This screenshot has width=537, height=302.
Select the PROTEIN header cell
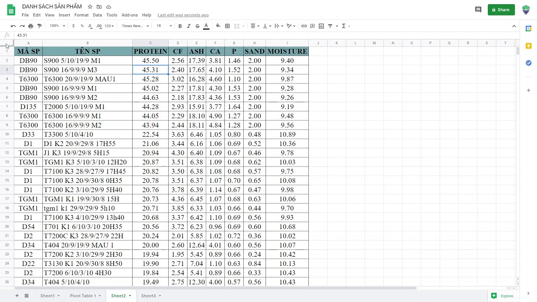(151, 51)
